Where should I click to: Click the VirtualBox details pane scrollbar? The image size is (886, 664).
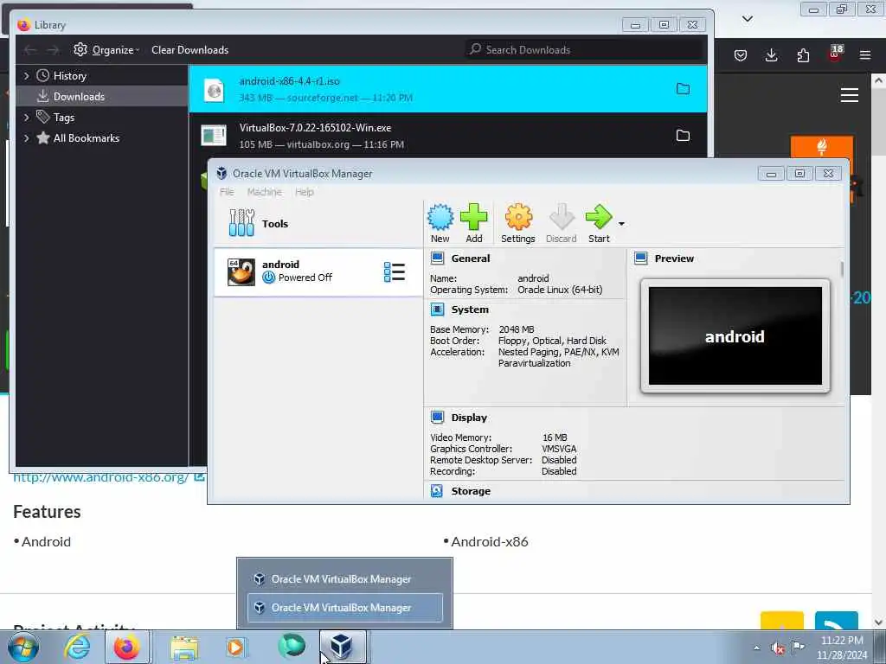pos(842,269)
